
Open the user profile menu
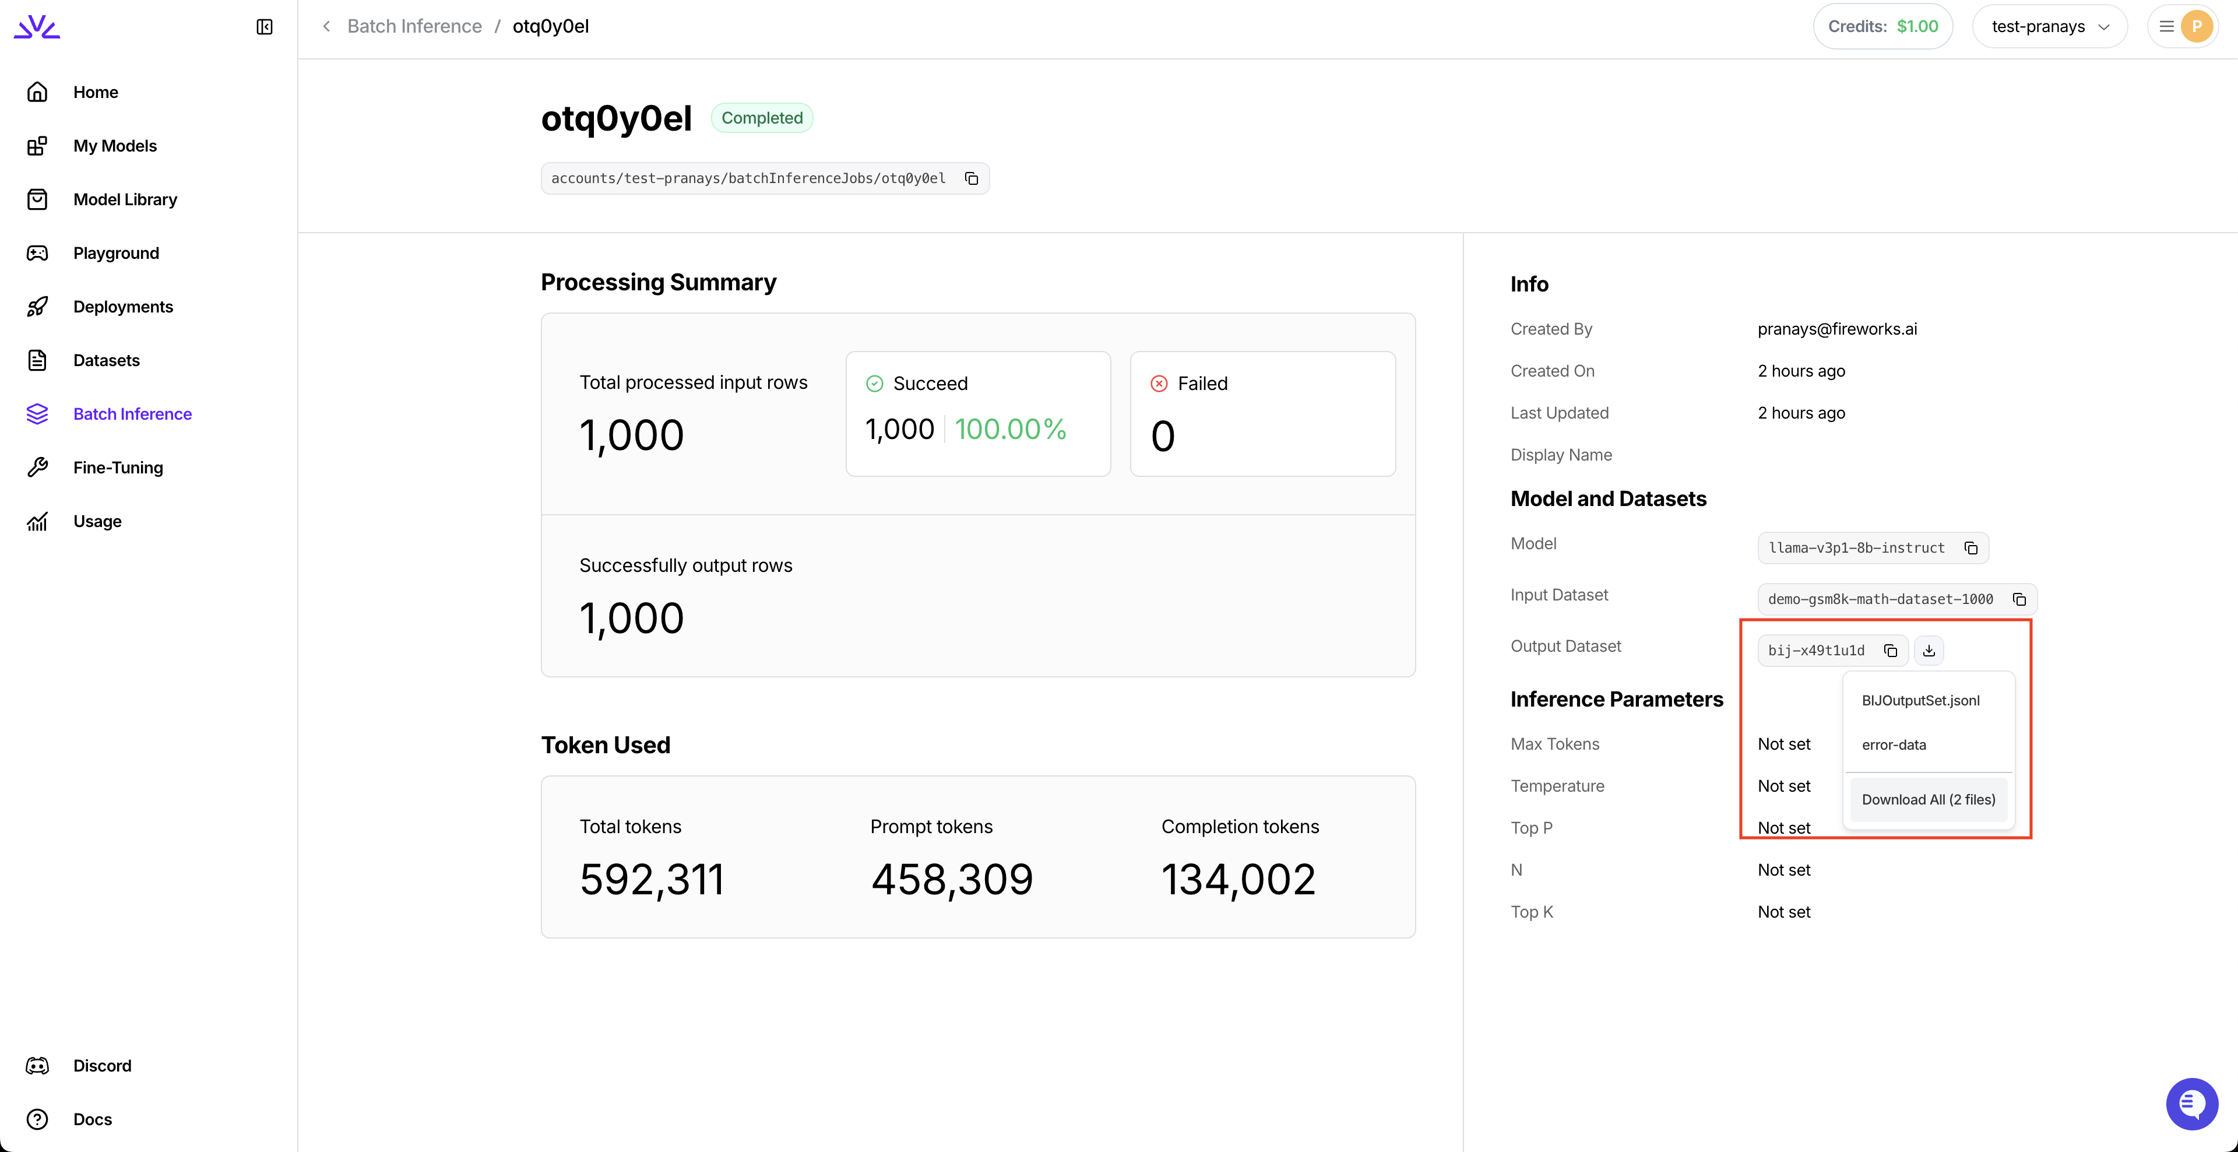(2183, 27)
